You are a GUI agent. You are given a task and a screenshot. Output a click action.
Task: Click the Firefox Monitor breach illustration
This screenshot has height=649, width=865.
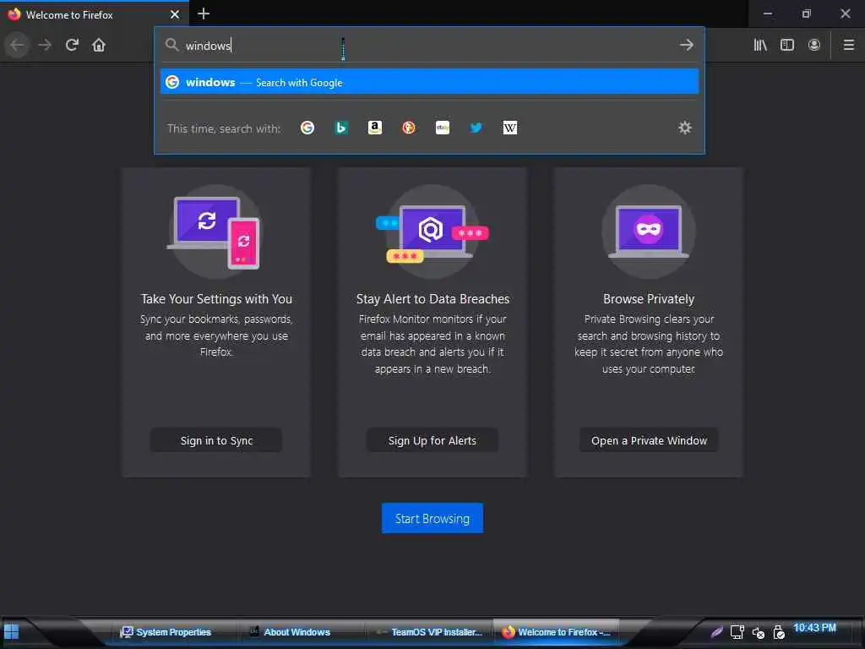pos(432,232)
